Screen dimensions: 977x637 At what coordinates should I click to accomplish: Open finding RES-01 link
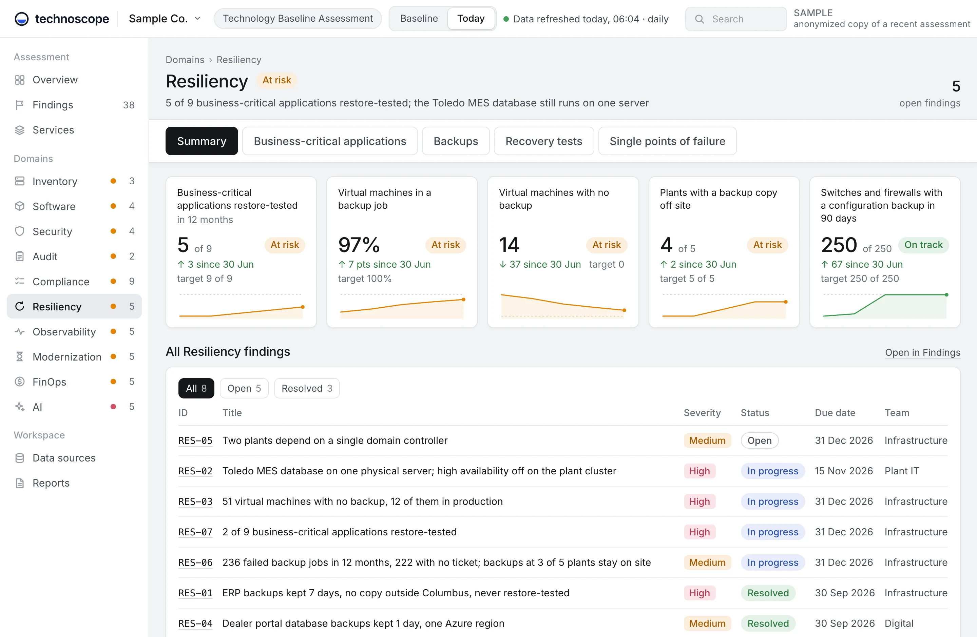195,593
